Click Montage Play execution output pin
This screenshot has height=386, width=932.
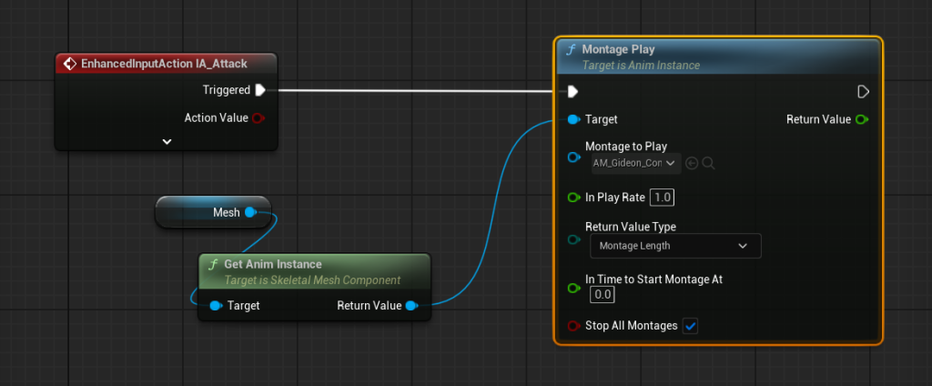pos(863,92)
